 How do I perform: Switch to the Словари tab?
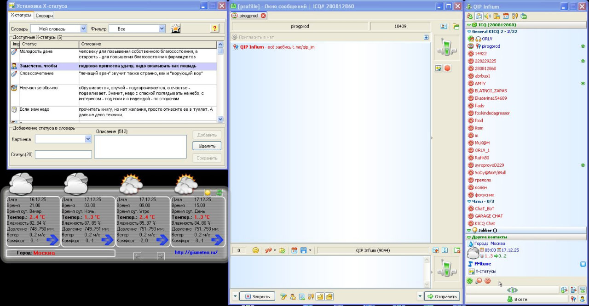(x=44, y=15)
